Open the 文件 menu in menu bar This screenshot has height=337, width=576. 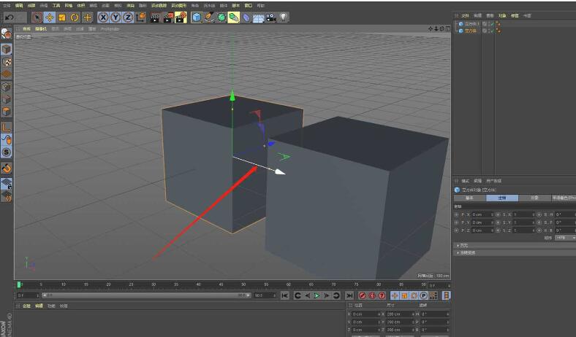click(x=6, y=5)
